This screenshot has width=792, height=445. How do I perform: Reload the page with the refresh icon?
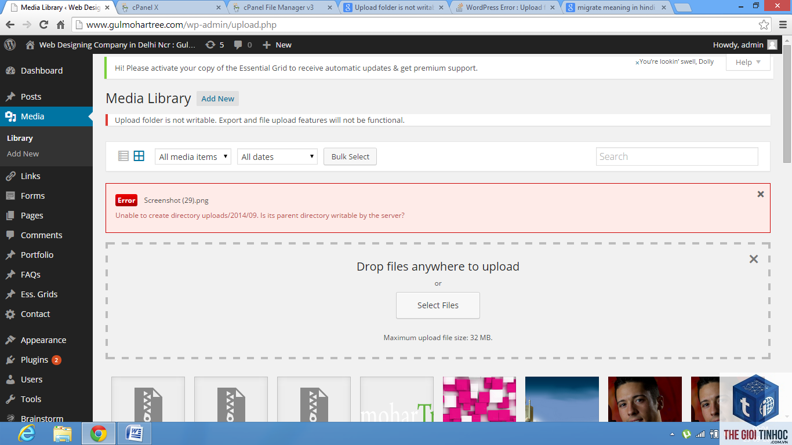(x=43, y=25)
